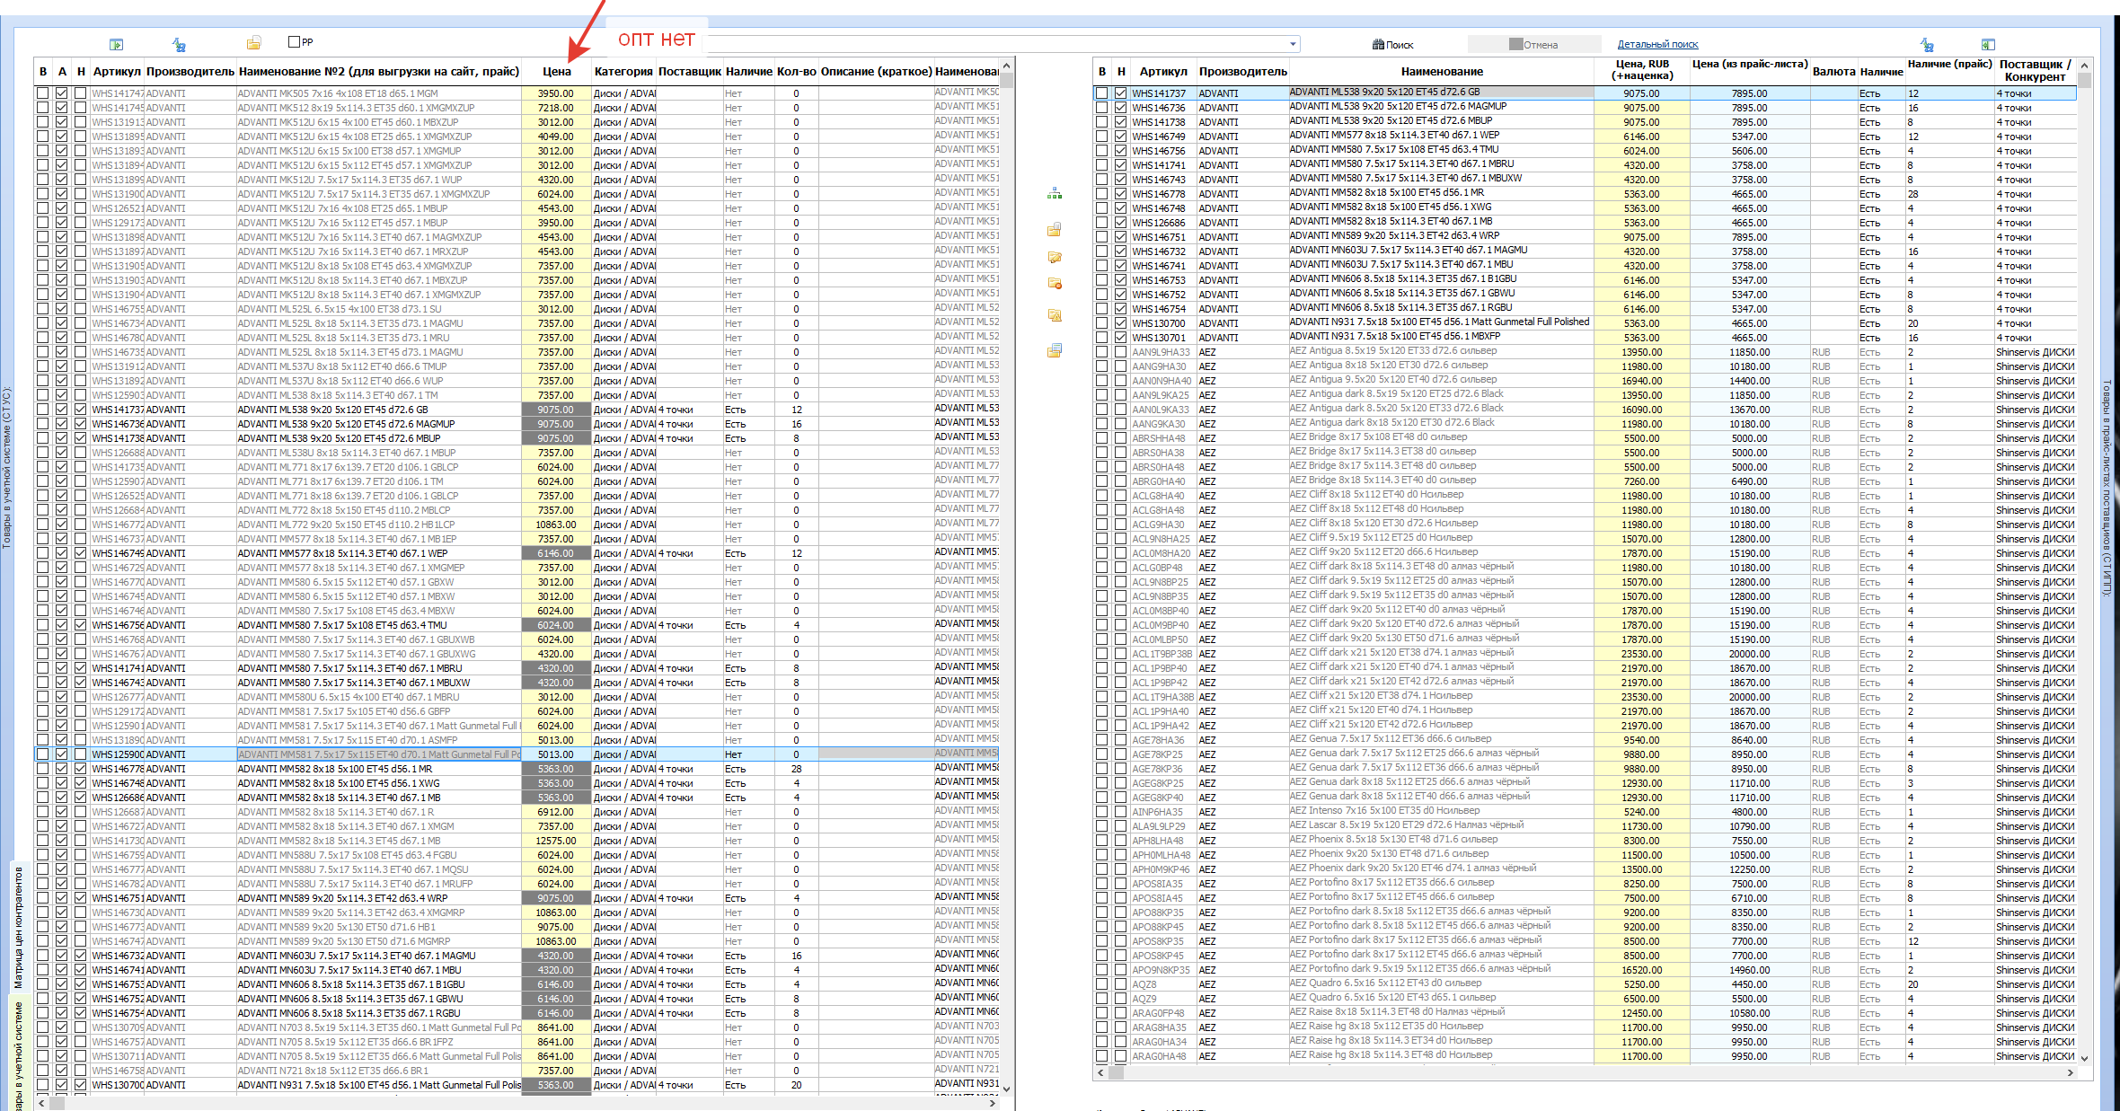Viewport: 2120px width, 1111px height.
Task: Click the Цена column header in left table
Action: [557, 71]
